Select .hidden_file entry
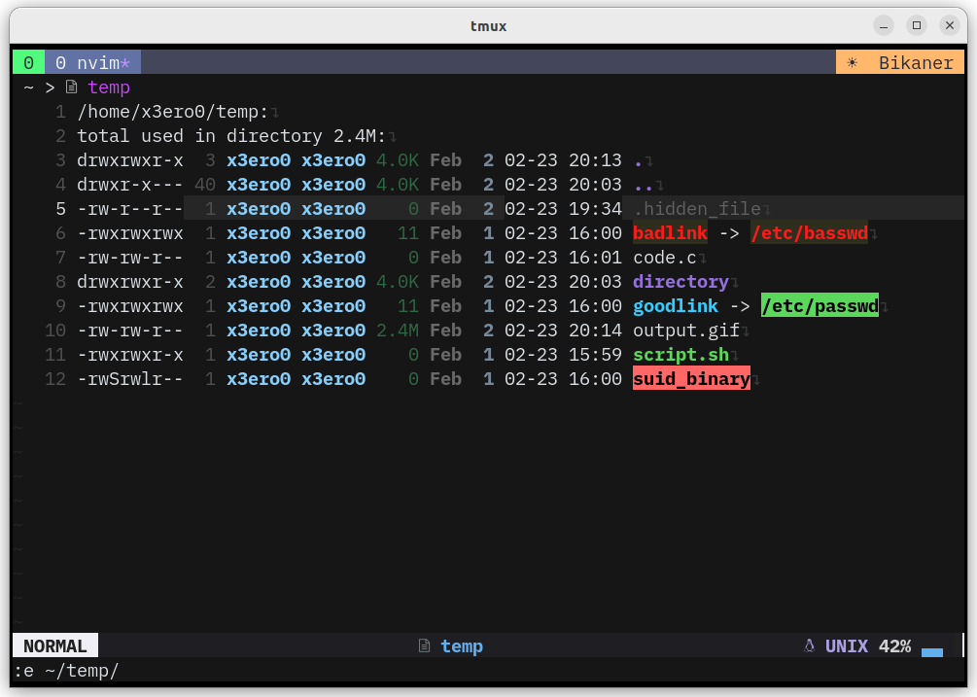Image resolution: width=977 pixels, height=697 pixels. [x=697, y=209]
